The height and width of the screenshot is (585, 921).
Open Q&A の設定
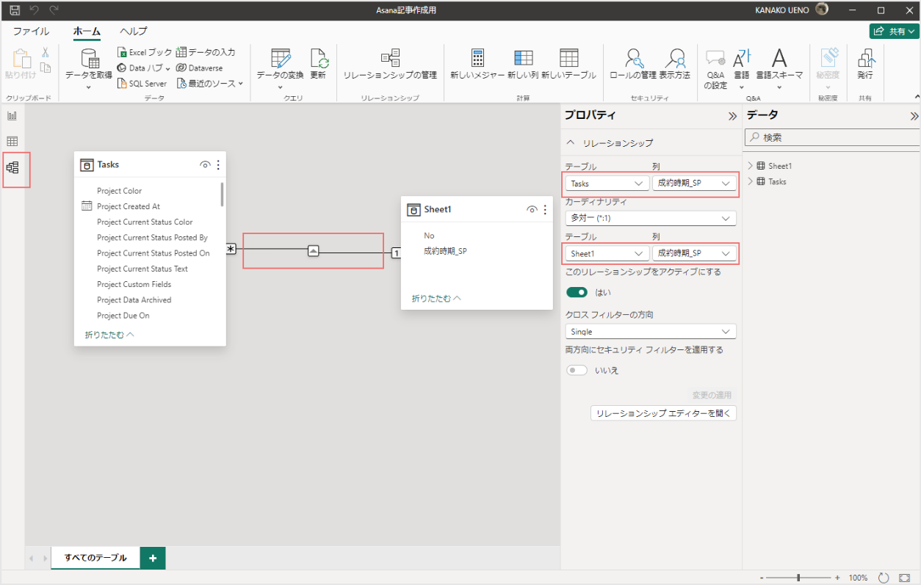(x=715, y=69)
